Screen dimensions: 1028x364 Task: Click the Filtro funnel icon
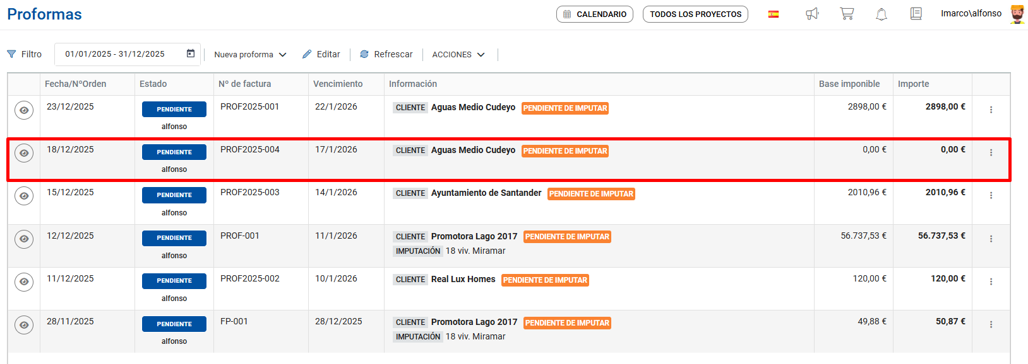[11, 54]
